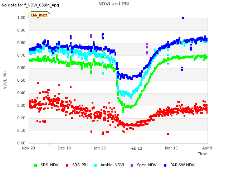Click the 0.00 y-axis tick label
The width and height of the screenshot is (229, 172).
21,143
